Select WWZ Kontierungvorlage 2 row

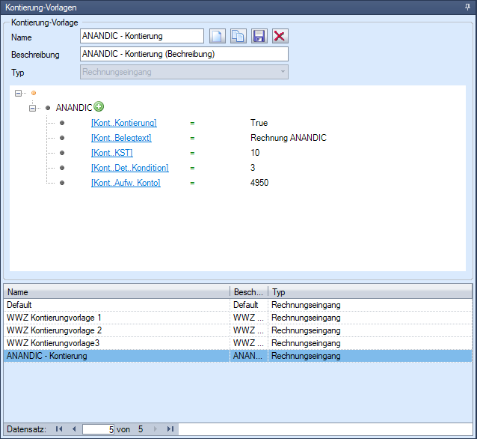point(112,330)
